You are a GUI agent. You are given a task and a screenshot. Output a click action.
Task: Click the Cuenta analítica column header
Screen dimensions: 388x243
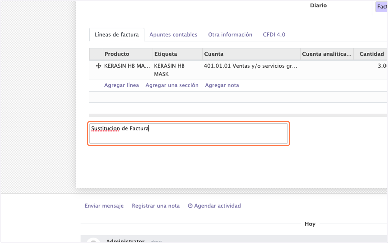point(327,54)
